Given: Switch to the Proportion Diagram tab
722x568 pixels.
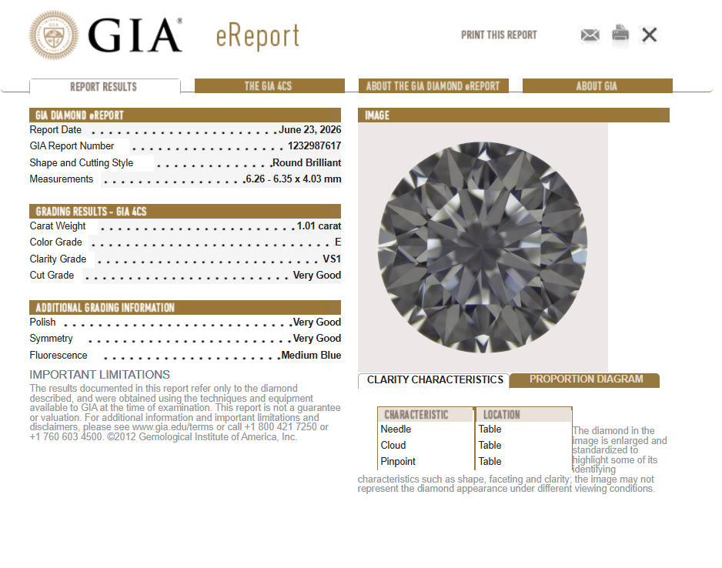Looking at the screenshot, I should tap(586, 379).
